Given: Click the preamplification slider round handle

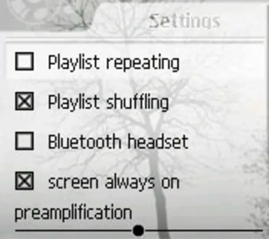Looking at the screenshot, I should (138, 230).
